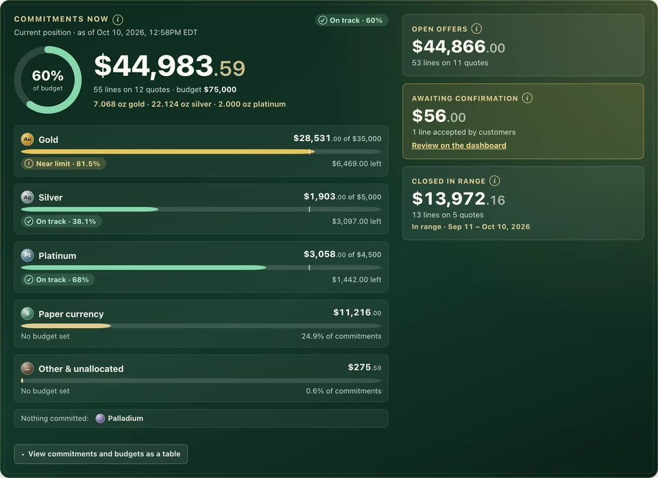Click the 53 lines on 11 quotes text

tap(450, 63)
